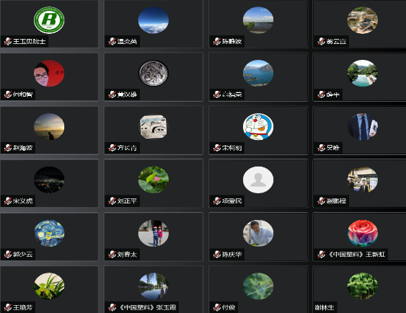Image resolution: width=406 pixels, height=313 pixels.
Task: Select the 谢林生 name label
Action: 325,307
